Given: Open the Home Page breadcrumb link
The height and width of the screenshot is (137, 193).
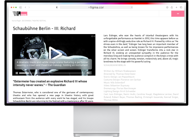Looking at the screenshot, I should coord(16,21).
